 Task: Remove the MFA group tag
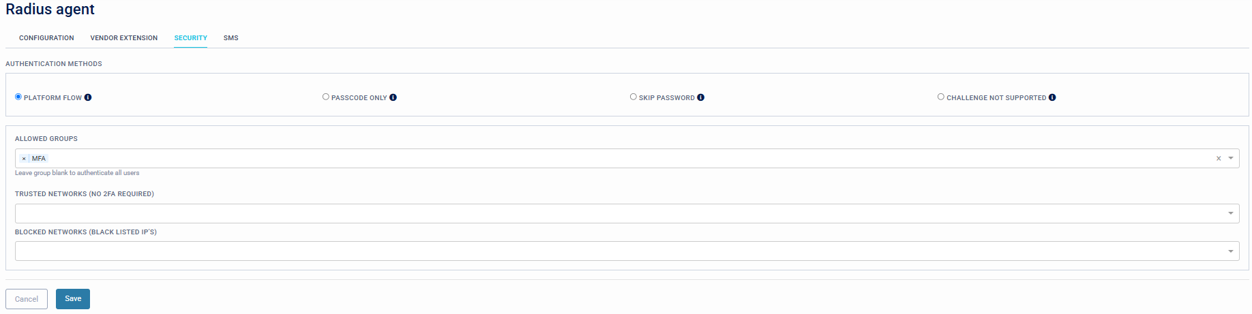pos(24,159)
